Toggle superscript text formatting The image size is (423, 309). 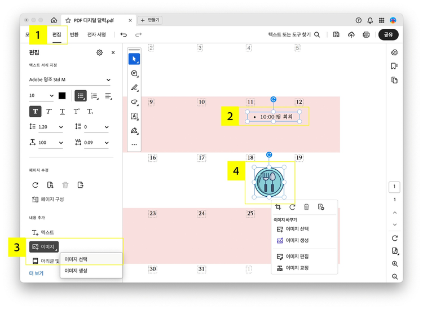(x=76, y=111)
